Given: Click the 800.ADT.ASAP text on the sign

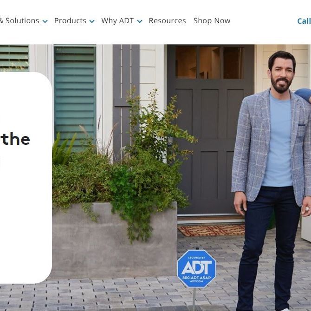Looking at the screenshot, I should tap(196, 278).
